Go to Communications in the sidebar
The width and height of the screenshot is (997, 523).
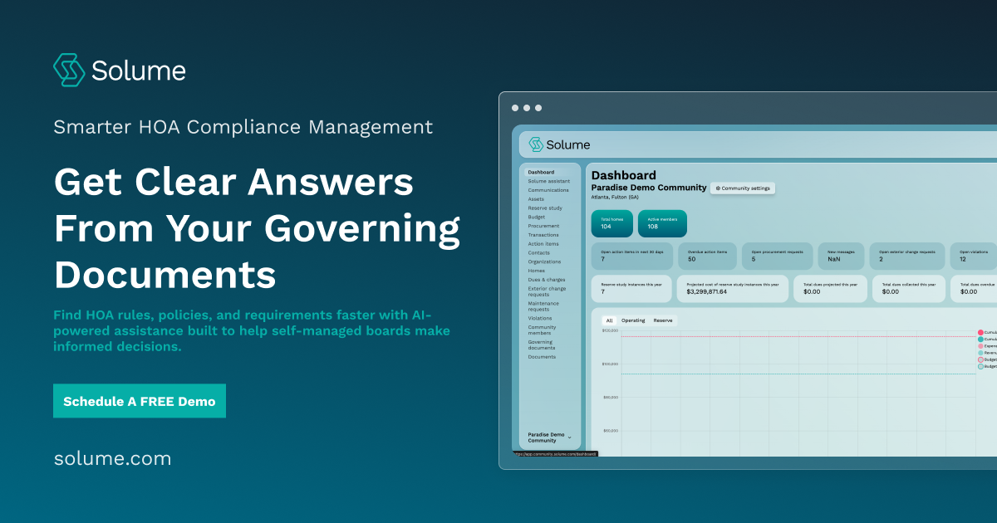pyautogui.click(x=548, y=190)
